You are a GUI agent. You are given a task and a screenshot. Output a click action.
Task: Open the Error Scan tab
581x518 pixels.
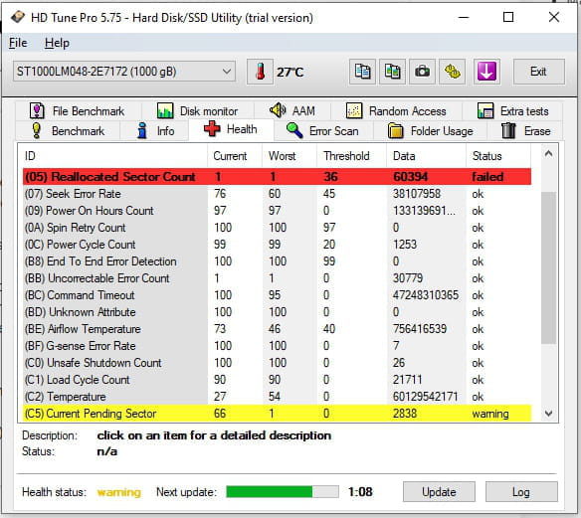pos(322,130)
